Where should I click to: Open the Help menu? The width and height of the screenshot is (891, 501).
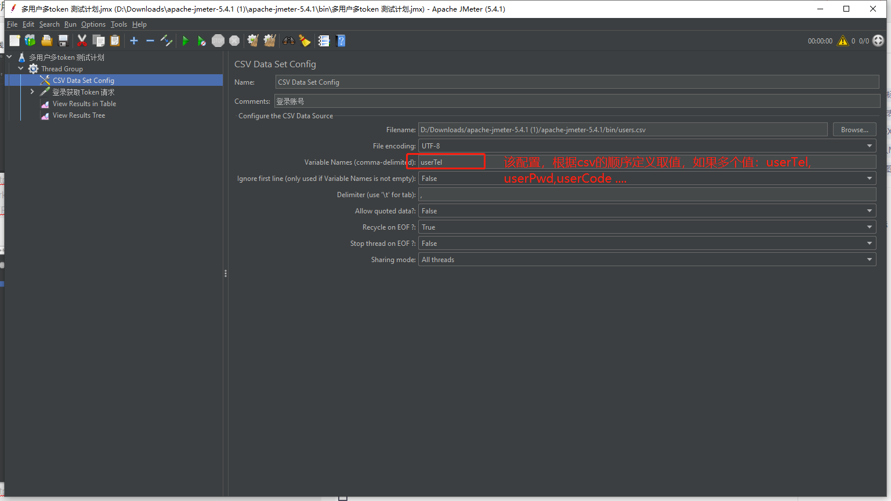point(139,24)
